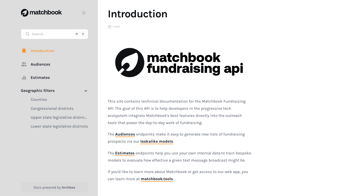Navigate to Congressional districts in sidebar
This screenshot has width=349, height=196.
point(52,108)
